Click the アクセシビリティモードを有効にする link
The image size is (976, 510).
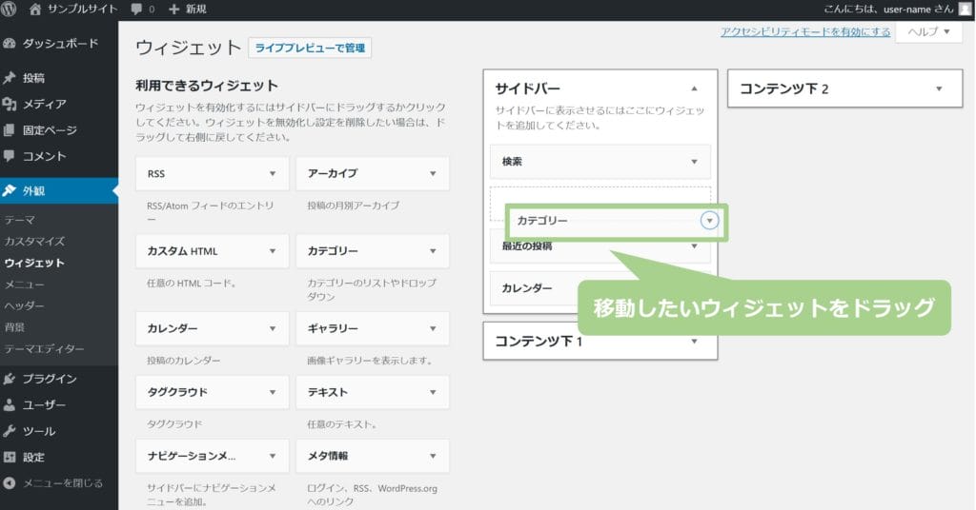[805, 31]
